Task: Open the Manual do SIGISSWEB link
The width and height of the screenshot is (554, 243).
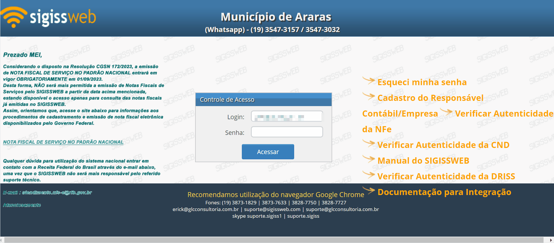Action: pos(423,161)
